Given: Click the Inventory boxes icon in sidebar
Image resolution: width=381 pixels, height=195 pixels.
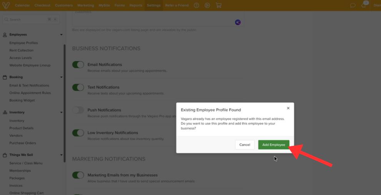Looking at the screenshot, I should 5,112.
